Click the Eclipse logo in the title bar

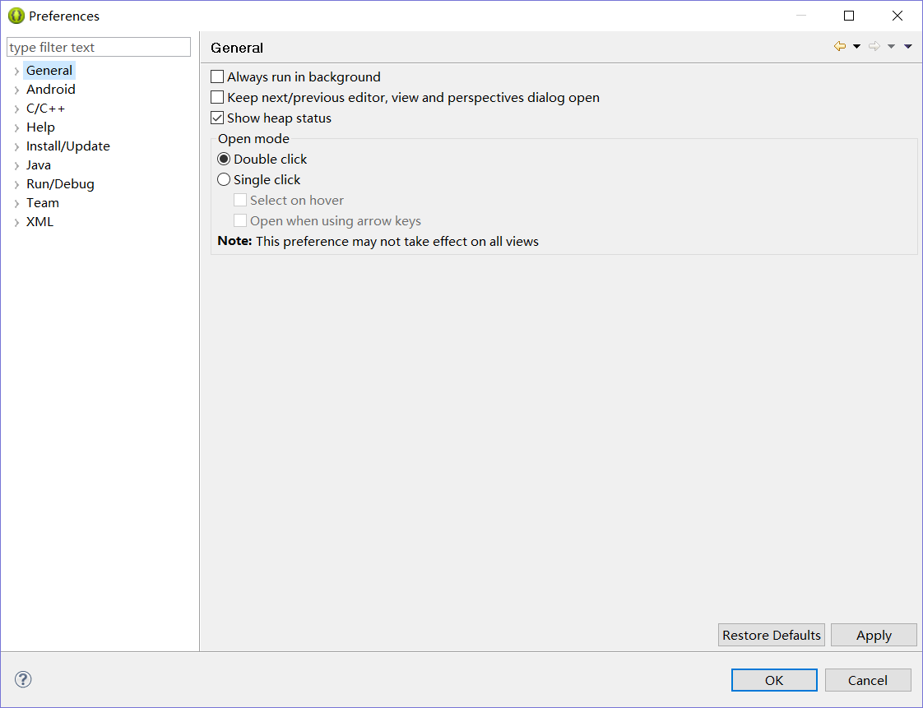(12, 15)
